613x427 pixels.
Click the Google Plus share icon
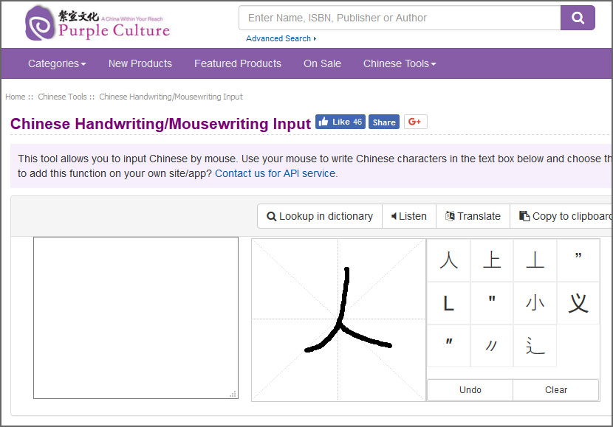pyautogui.click(x=415, y=122)
